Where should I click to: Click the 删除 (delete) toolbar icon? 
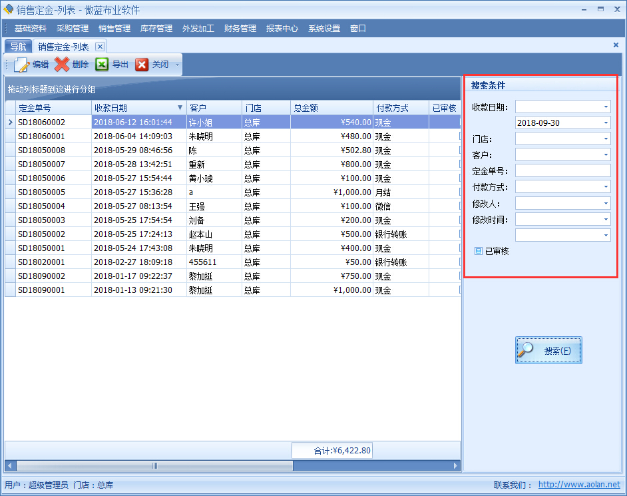(63, 65)
